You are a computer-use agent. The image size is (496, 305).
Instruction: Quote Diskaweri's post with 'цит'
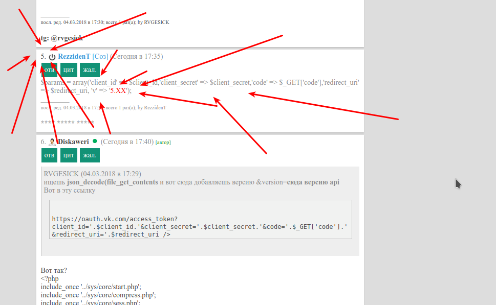tap(68, 155)
